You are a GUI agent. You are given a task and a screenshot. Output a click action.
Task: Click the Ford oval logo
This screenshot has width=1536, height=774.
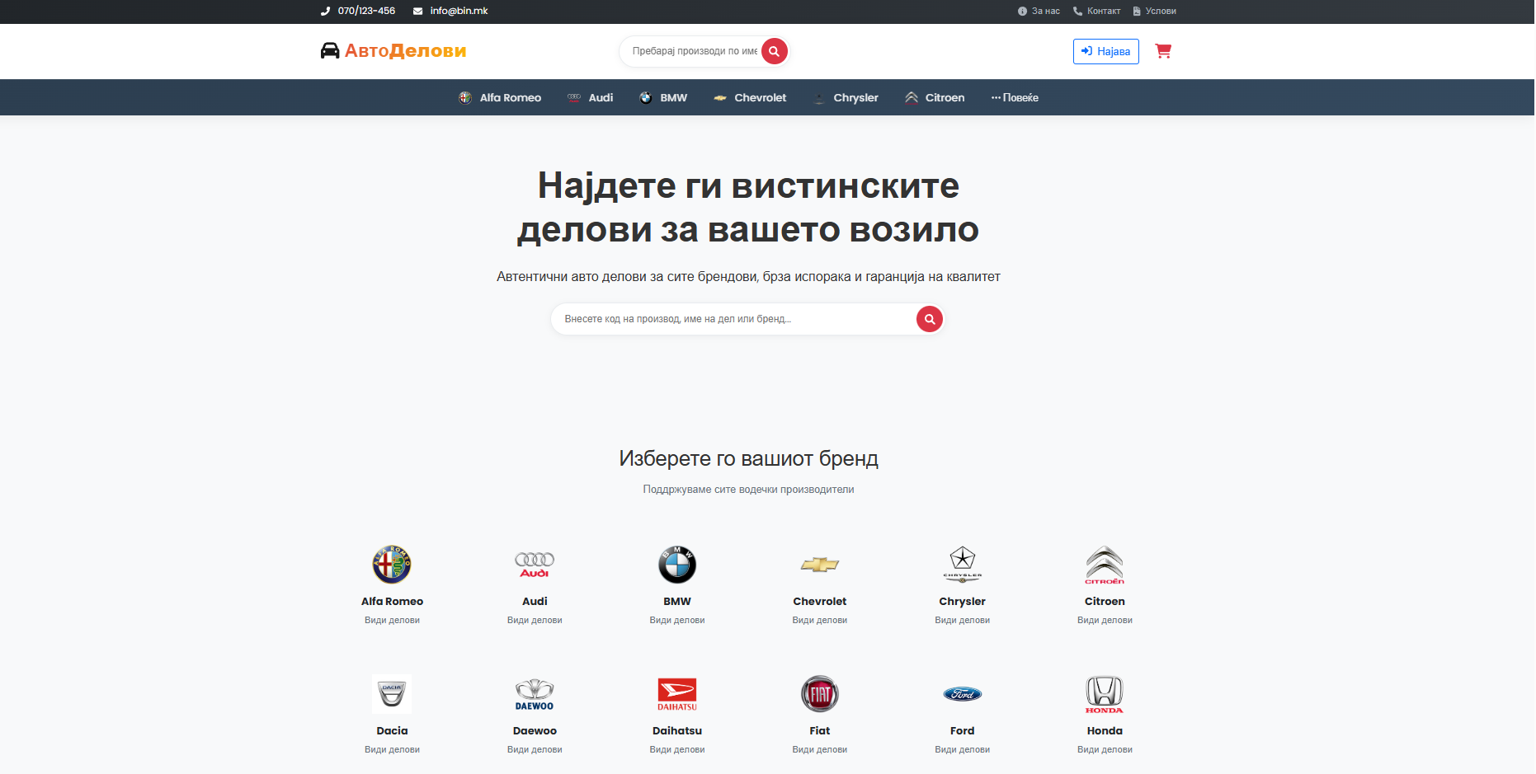click(x=962, y=694)
